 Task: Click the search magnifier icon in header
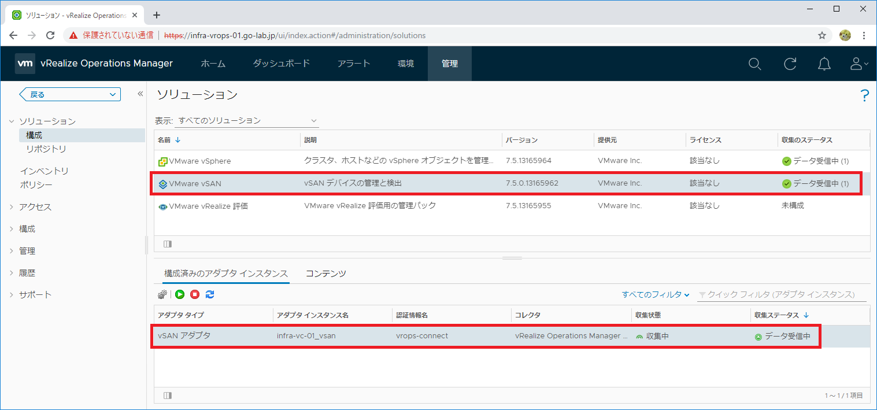754,64
